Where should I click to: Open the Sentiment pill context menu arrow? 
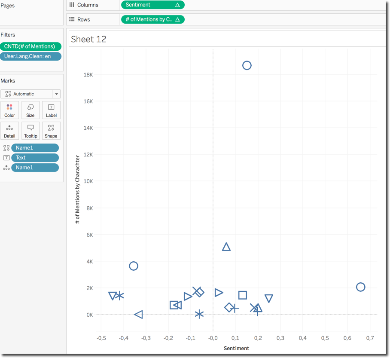(178, 5)
